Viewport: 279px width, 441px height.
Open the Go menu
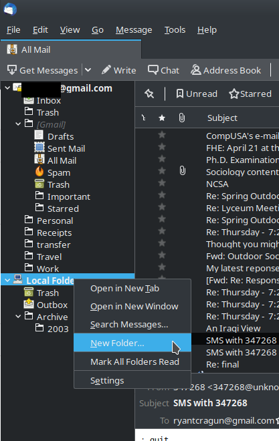coord(98,30)
